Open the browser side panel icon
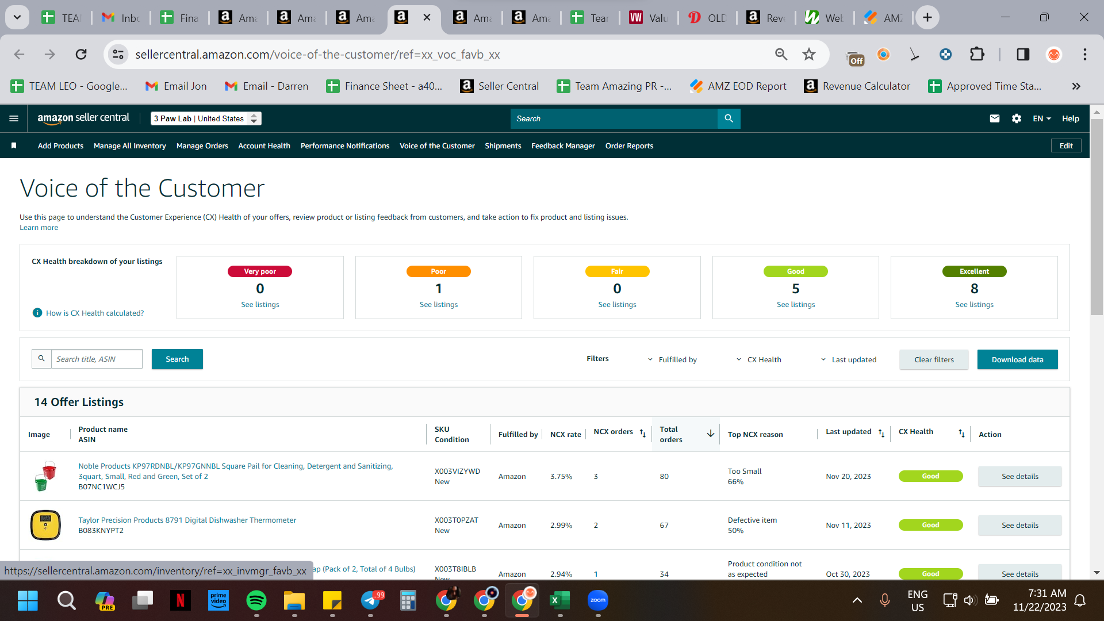Screen dimensions: 1104x621 [x=1023, y=55]
